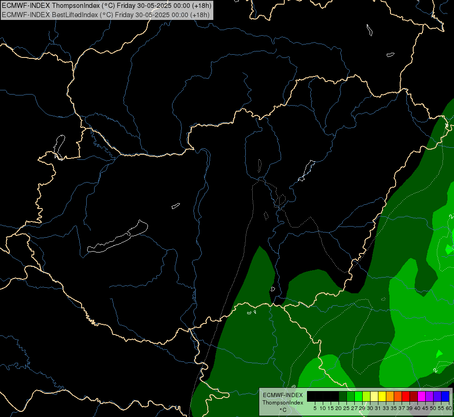Click the dark red 39–40 legend swatch
This screenshot has width=454, height=417.
click(414, 396)
